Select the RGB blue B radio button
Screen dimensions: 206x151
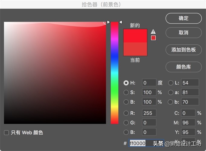(x=126, y=132)
